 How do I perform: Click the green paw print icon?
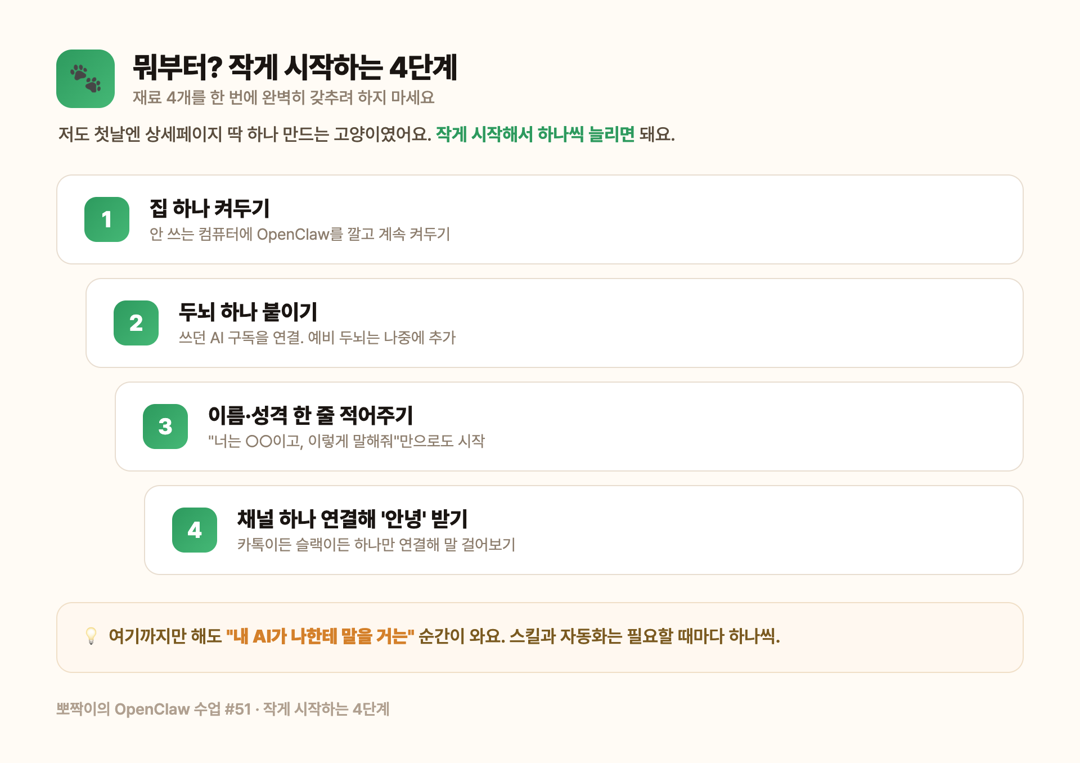[x=85, y=79]
